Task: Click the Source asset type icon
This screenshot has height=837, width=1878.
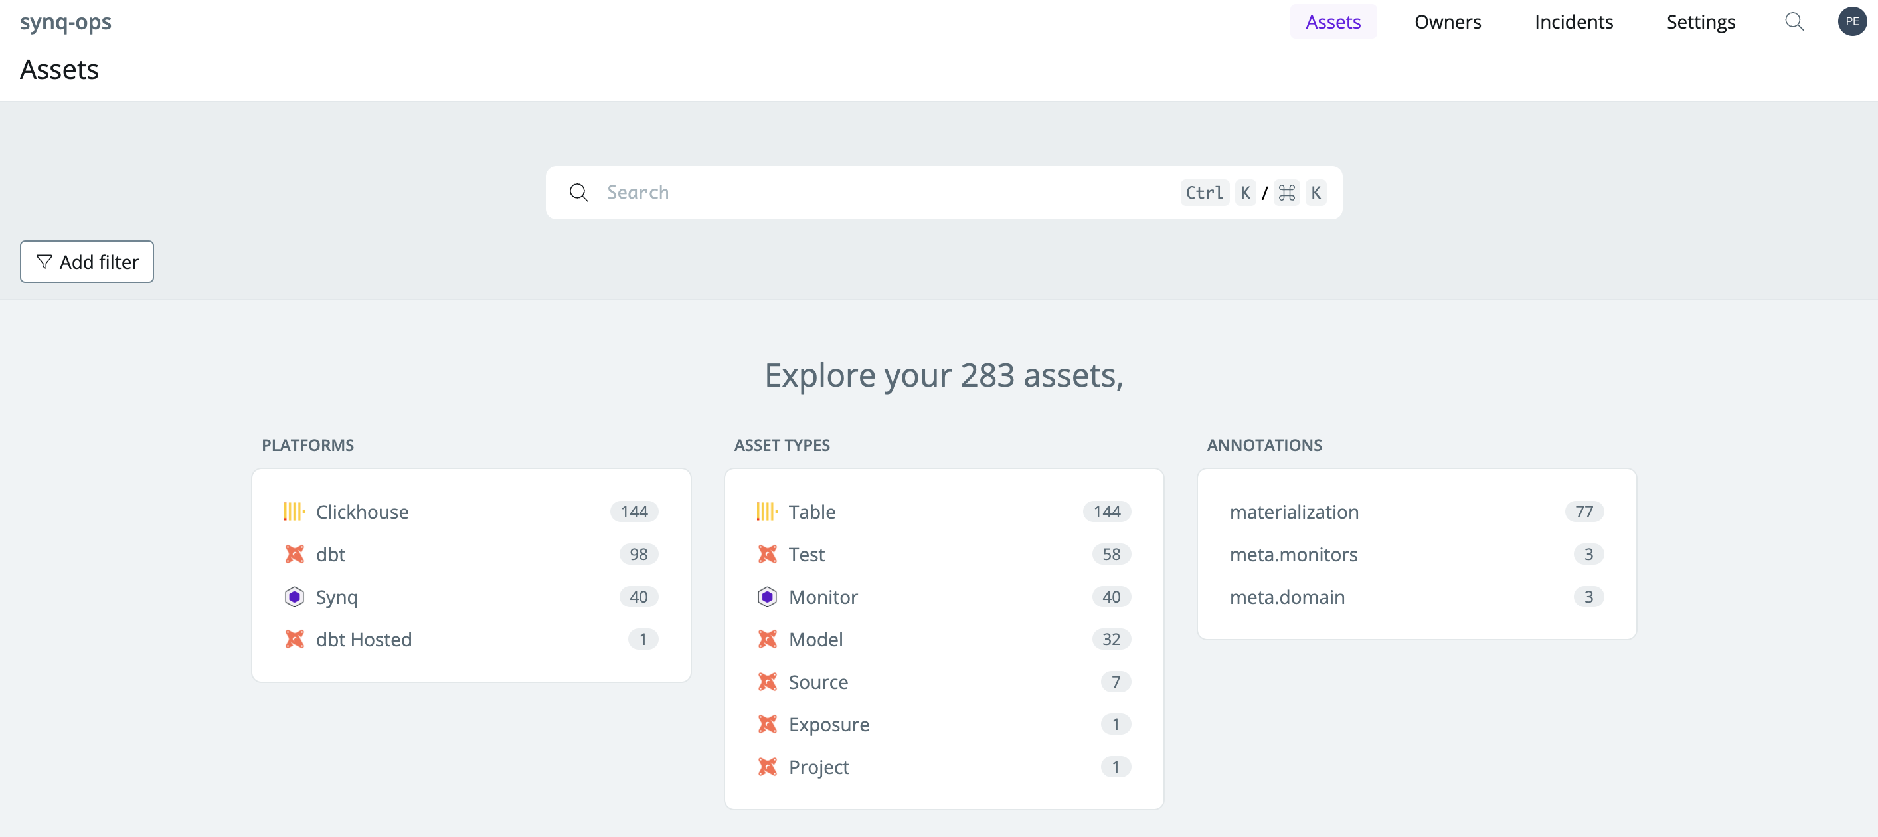Action: point(768,681)
